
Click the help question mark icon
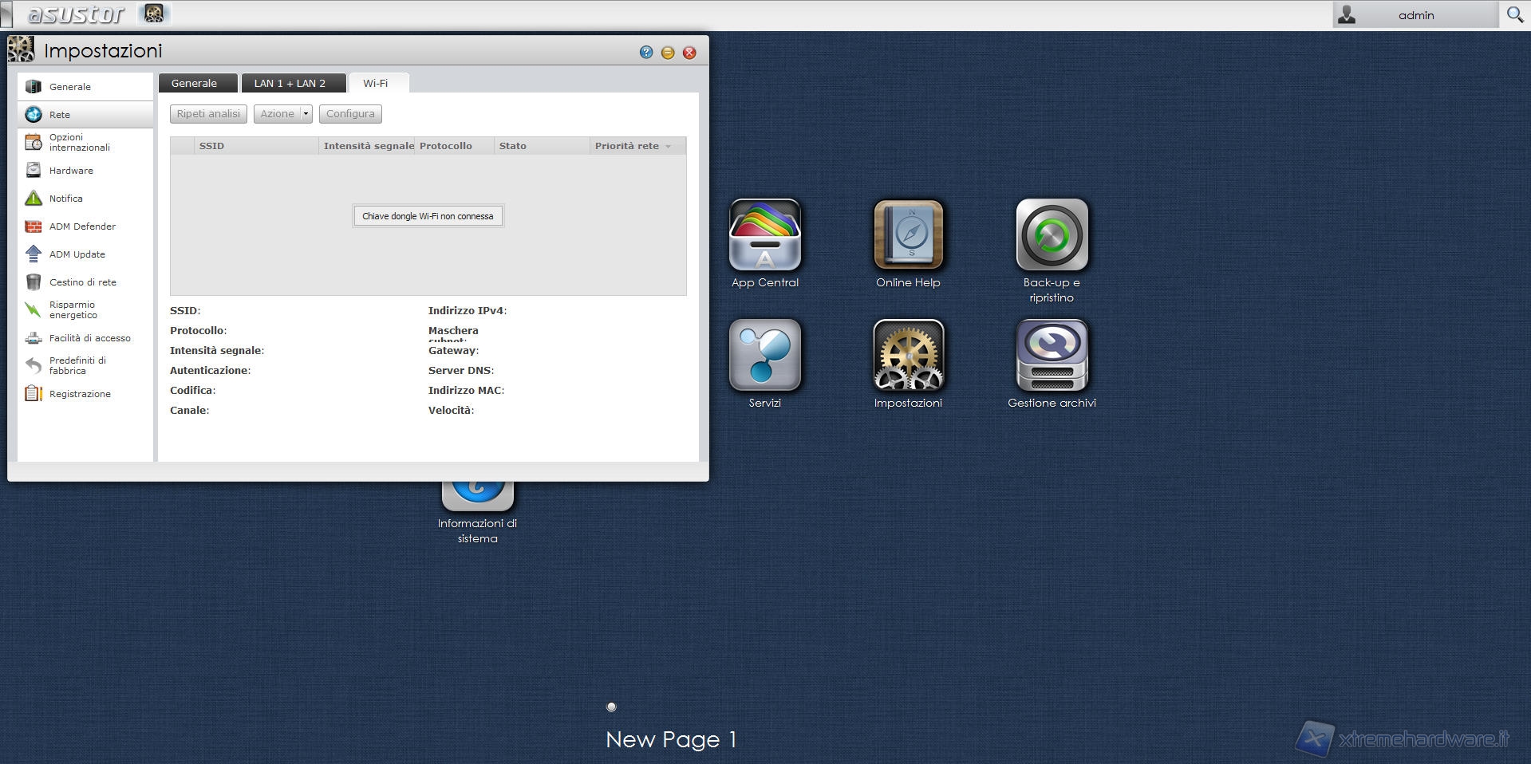coord(646,53)
